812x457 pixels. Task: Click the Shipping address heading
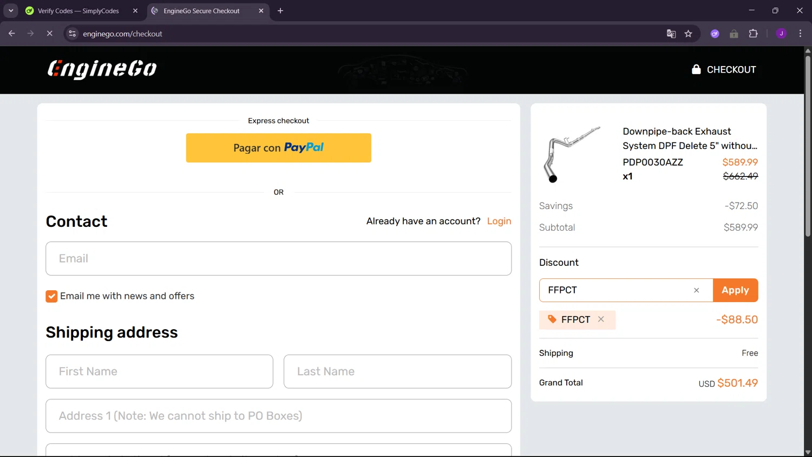point(112,332)
